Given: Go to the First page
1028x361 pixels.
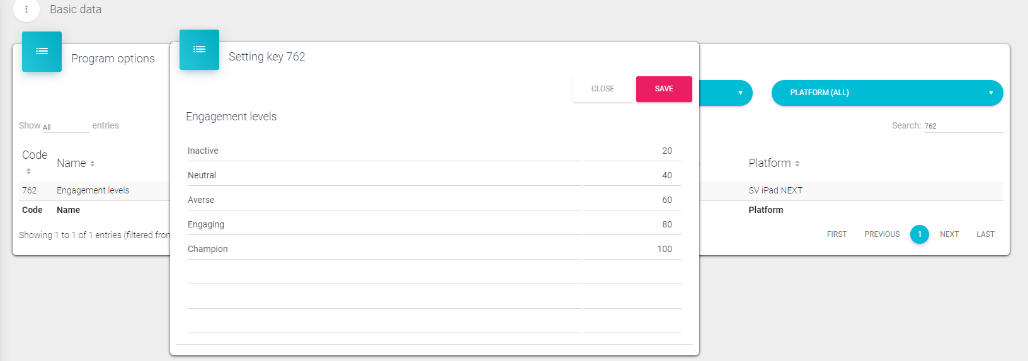Looking at the screenshot, I should click(x=837, y=234).
